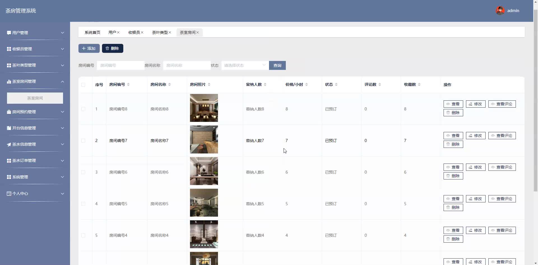Switch to the 系统首页 tab
Screen dimensions: 538x265
(x=92, y=32)
